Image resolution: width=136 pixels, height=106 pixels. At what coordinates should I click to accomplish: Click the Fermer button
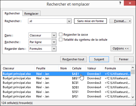point(124,59)
